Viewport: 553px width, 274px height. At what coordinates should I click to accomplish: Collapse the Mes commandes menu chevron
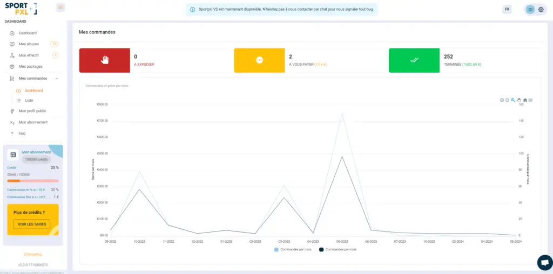57,79
